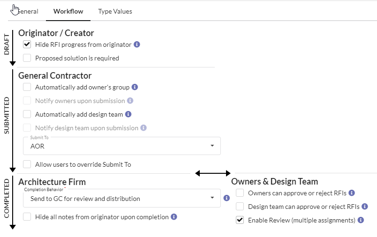Image resolution: width=377 pixels, height=237 pixels.
Task: Enable Proposed solution is required
Action: click(x=27, y=58)
